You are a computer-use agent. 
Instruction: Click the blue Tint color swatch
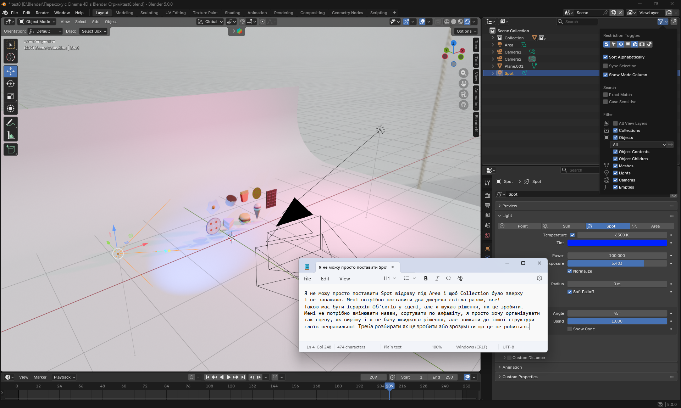[x=617, y=243]
